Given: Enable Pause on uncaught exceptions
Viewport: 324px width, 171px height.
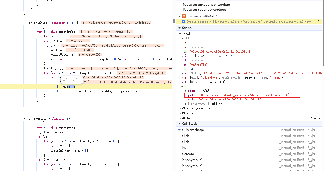Looking at the screenshot, I should 180,5.
